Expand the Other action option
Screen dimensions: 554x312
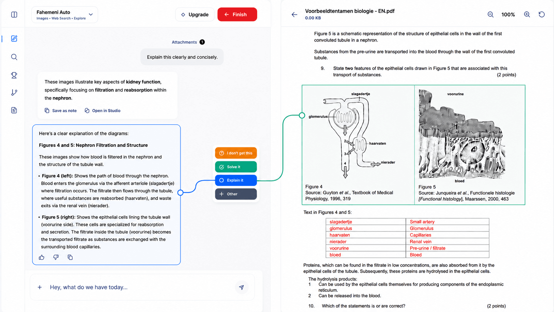tap(236, 194)
